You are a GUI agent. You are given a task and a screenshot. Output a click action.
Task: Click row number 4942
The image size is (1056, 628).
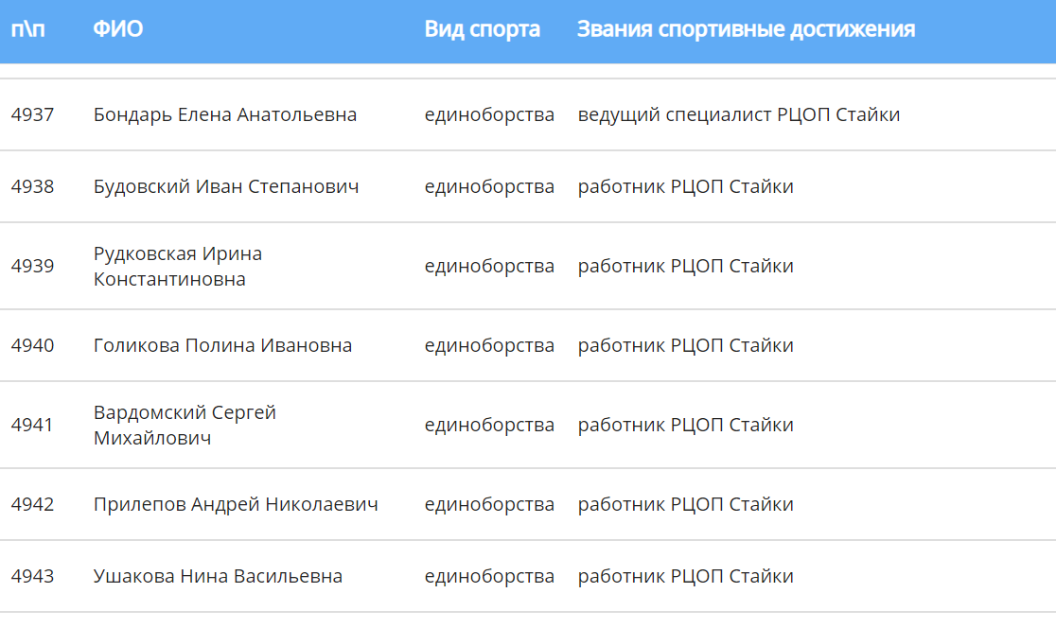(x=32, y=504)
